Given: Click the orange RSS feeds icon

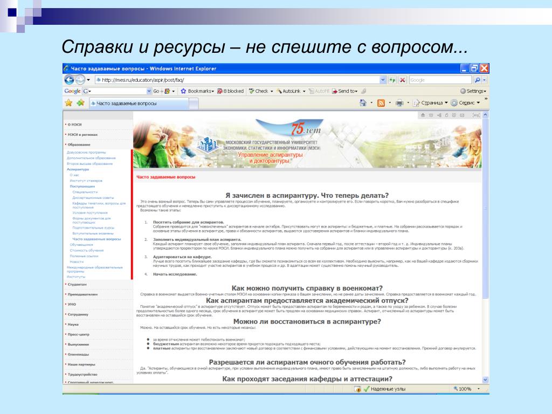Looking at the screenshot, I should point(381,103).
